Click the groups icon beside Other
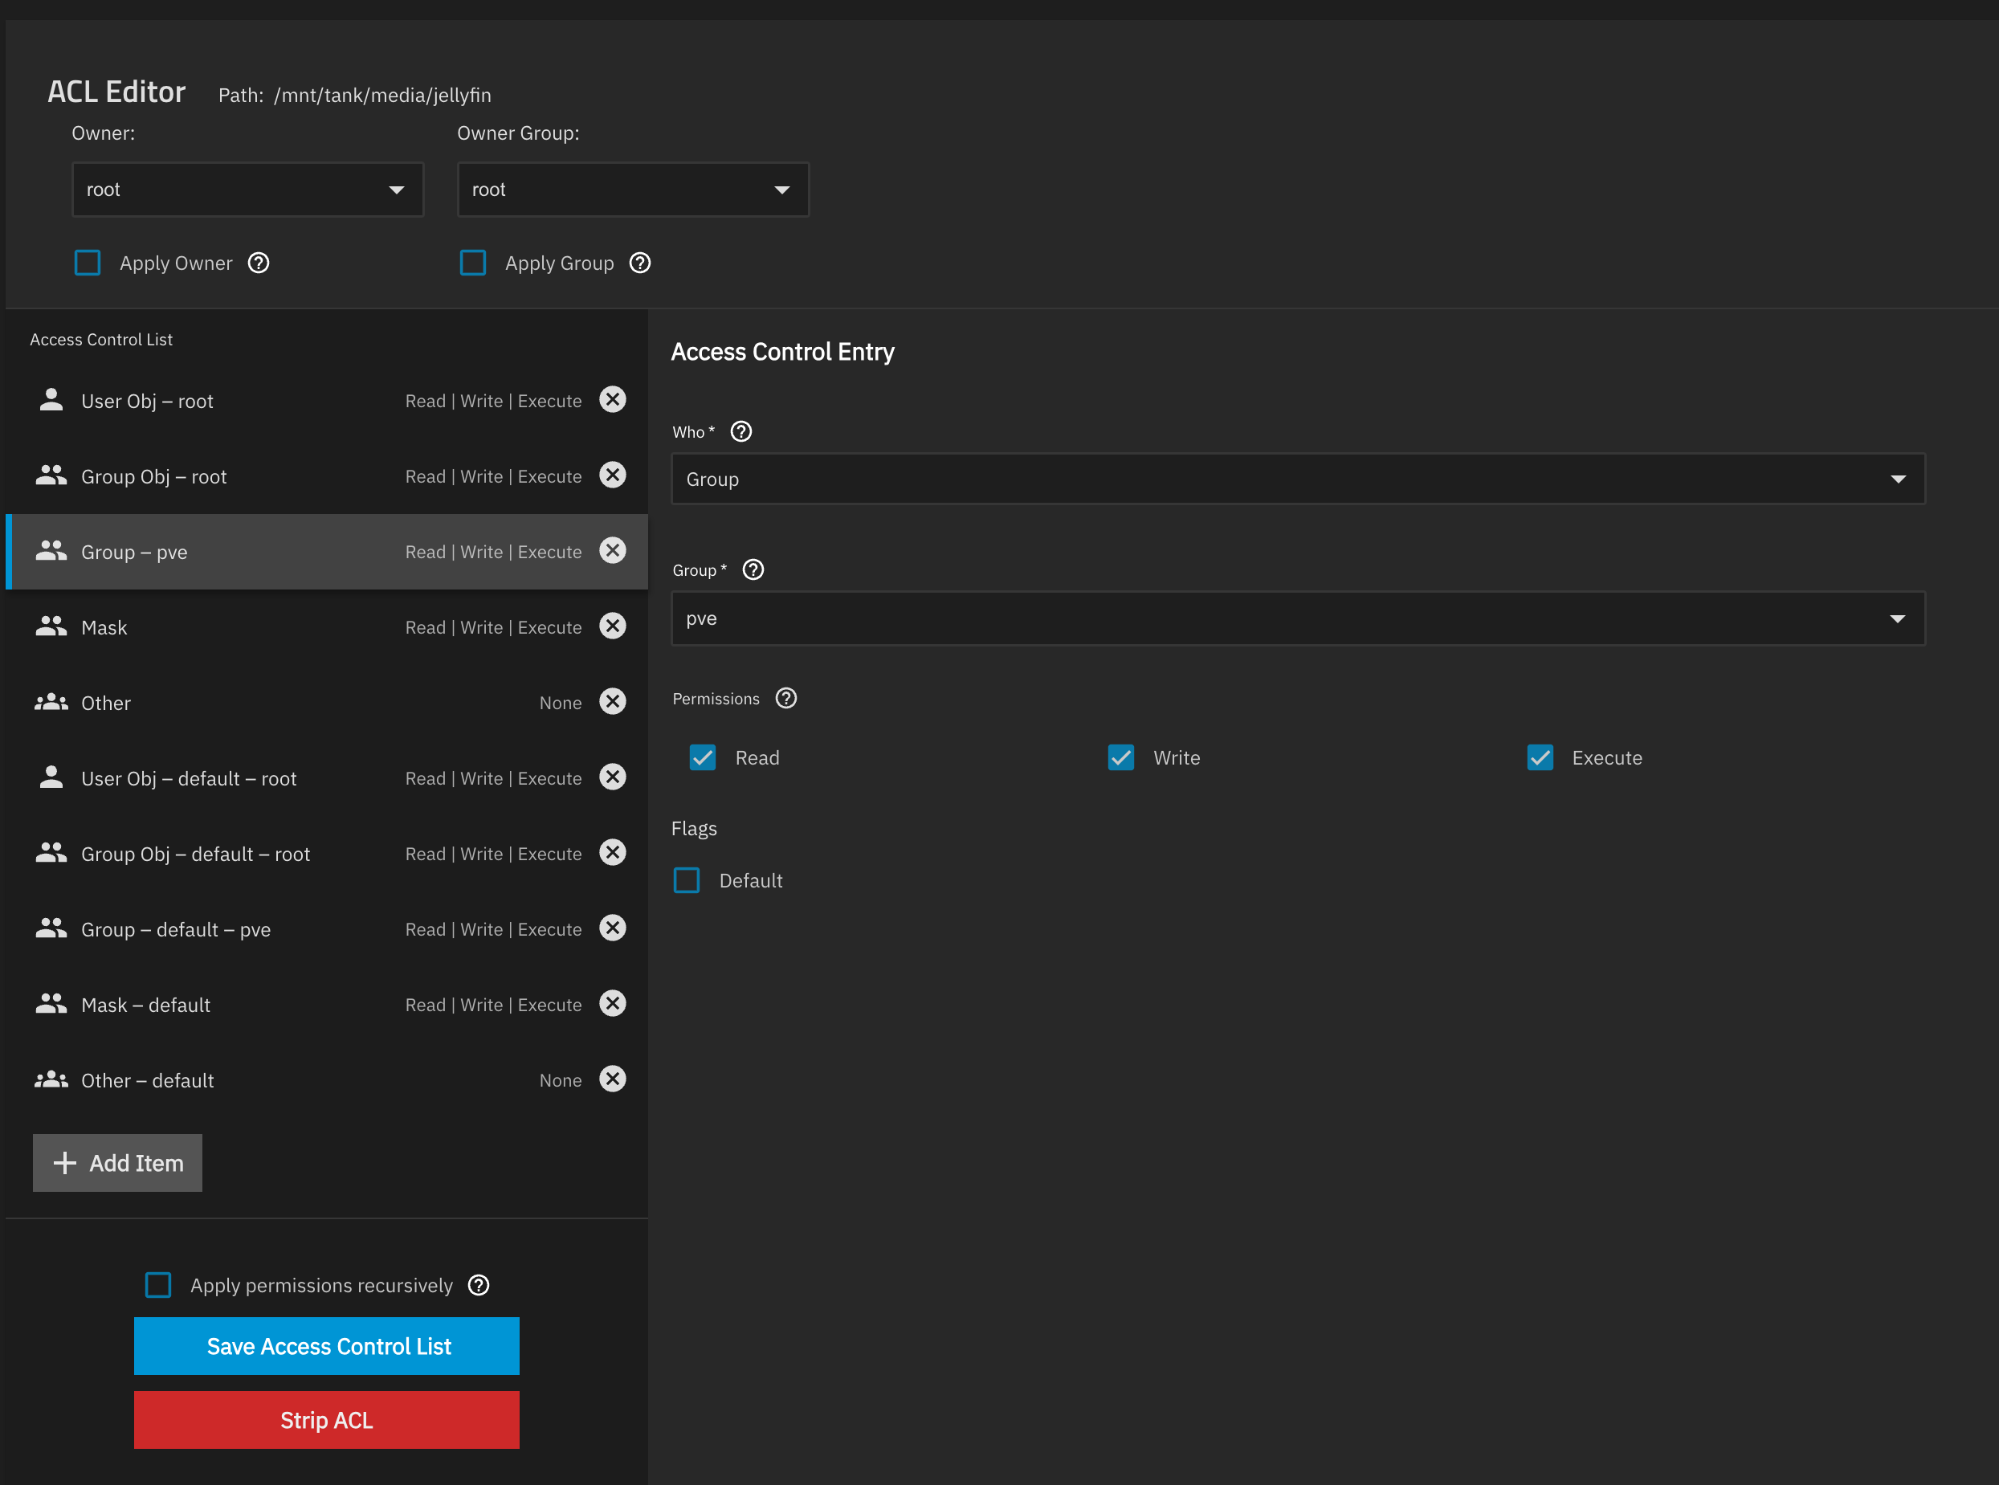 pos(51,702)
